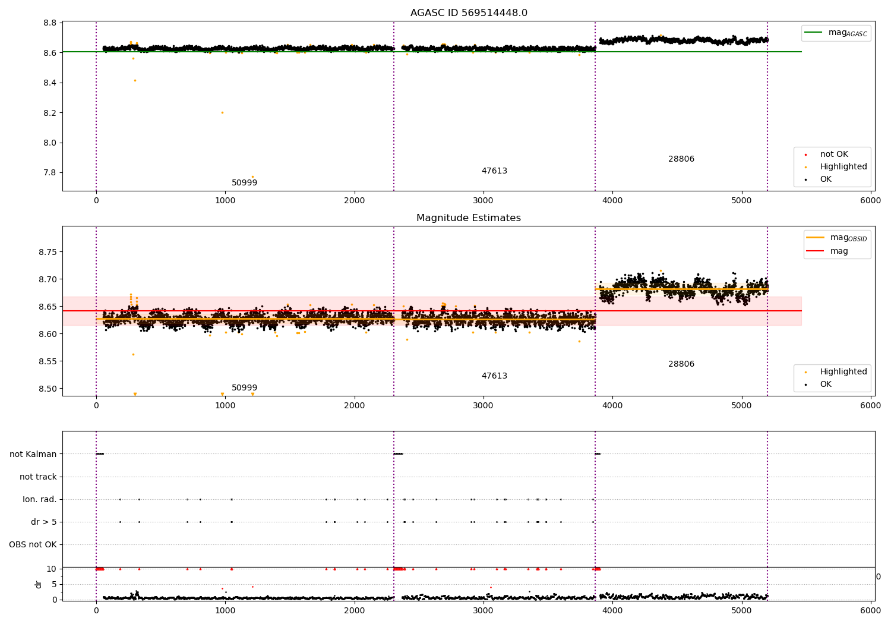Viewport: 891px width, 624px height.
Task: Click the orange outlier point just above 50999 label in top plot
Action: coord(252,177)
